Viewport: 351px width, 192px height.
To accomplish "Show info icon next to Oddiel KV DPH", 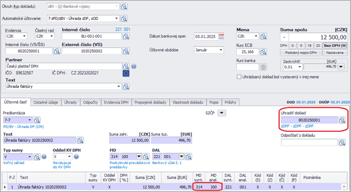I will pyautogui.click(x=77, y=157).
